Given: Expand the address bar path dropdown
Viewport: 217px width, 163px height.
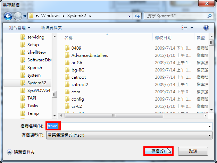Looking at the screenshot, I should 129,16.
